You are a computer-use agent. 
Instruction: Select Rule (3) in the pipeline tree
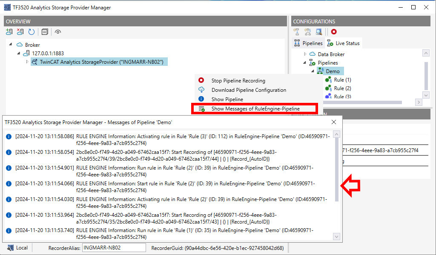338,96
